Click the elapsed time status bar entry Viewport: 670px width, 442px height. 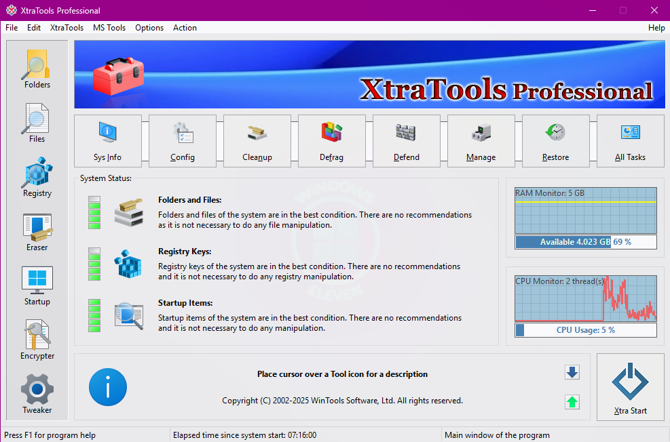click(x=245, y=435)
